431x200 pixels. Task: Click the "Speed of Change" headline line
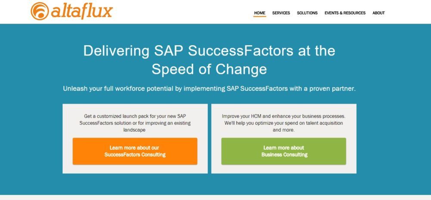tap(209, 69)
